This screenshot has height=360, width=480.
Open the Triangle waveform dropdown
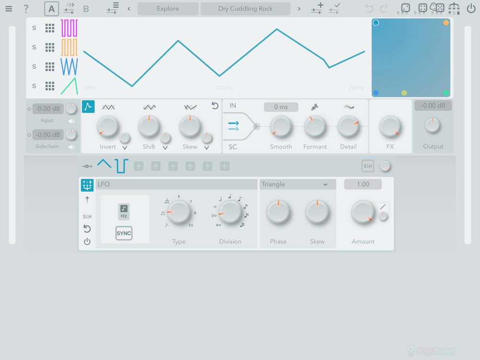298,184
